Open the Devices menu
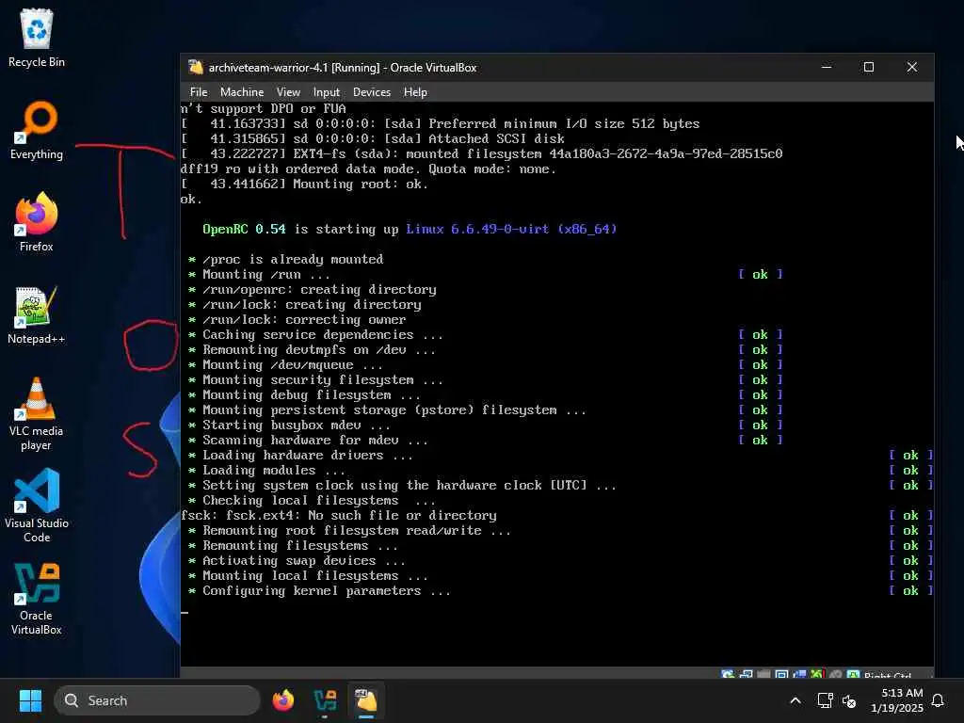This screenshot has height=723, width=964. [x=371, y=92]
